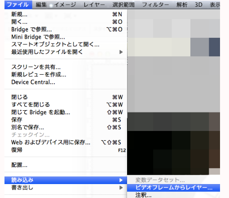
Task: Open the レイヤー menu
Action: [x=94, y=4]
